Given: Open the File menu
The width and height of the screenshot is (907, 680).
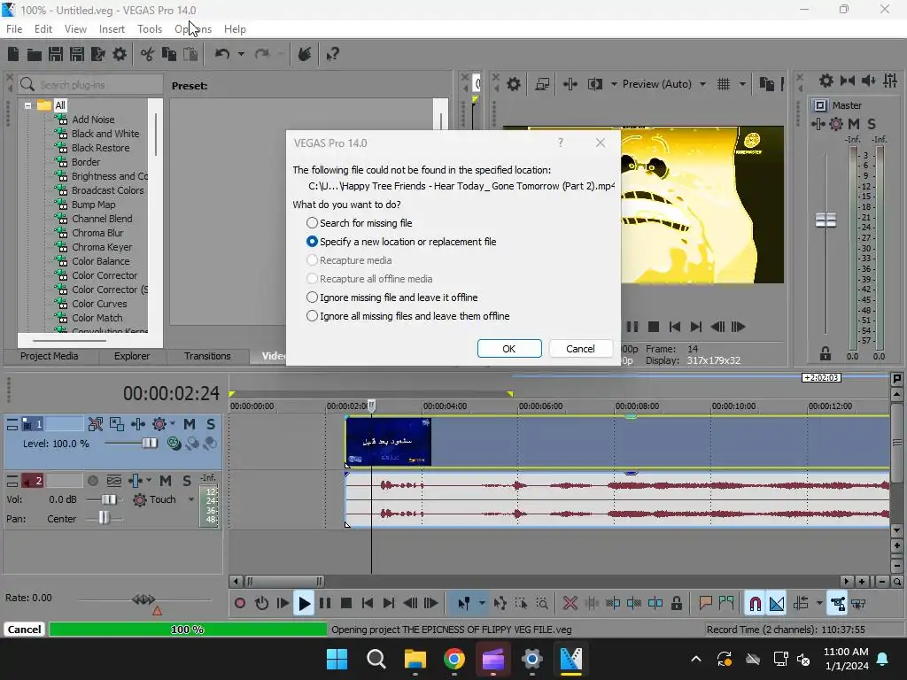Looking at the screenshot, I should click(14, 29).
